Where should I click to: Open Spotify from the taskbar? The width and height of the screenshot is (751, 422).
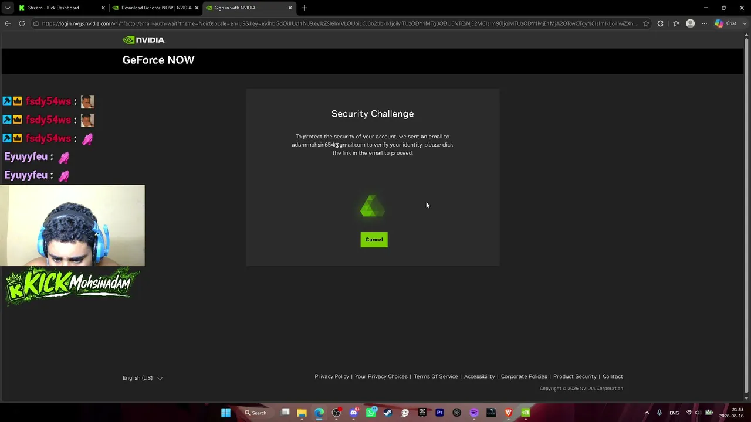474,413
